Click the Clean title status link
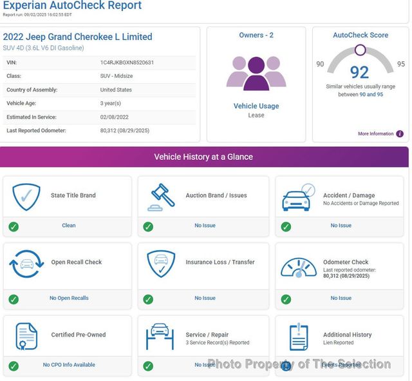Image resolution: width=412 pixels, height=381 pixels. pyautogui.click(x=69, y=226)
